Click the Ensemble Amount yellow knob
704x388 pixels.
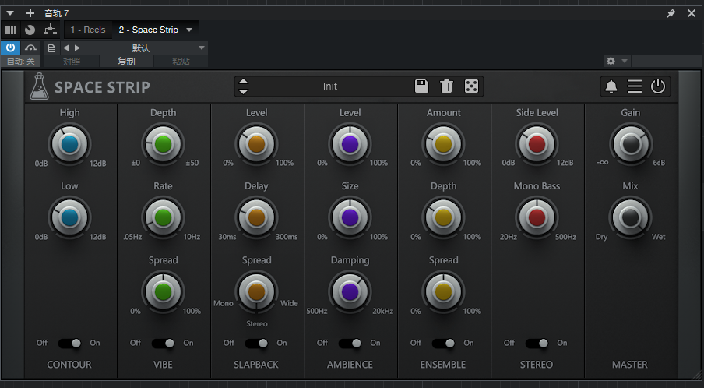coord(443,145)
